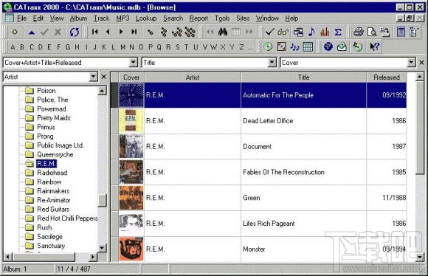This screenshot has width=428, height=276.
Task: Click the densest dot-cluster icon
Action: pyautogui.click(x=190, y=32)
